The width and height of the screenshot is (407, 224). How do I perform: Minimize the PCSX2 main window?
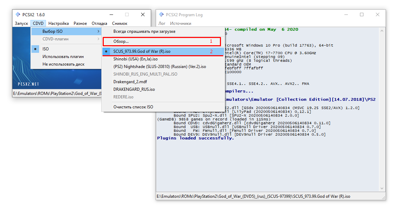click(x=111, y=14)
